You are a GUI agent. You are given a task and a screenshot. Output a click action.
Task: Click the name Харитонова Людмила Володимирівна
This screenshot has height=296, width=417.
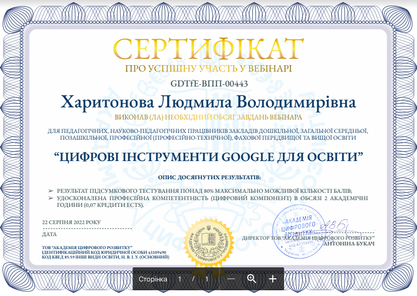coord(208,102)
